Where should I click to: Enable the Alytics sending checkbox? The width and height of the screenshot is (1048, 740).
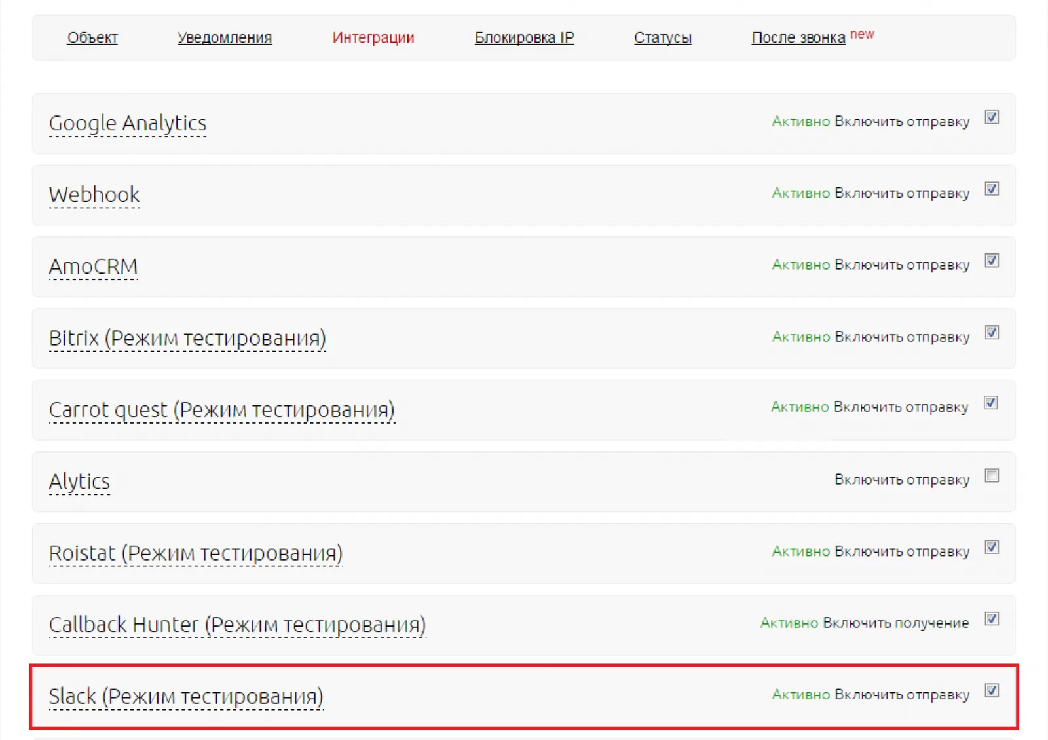pos(992,475)
